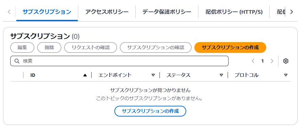Click the 削除 button
The width and height of the screenshot is (301, 130).
[49, 47]
